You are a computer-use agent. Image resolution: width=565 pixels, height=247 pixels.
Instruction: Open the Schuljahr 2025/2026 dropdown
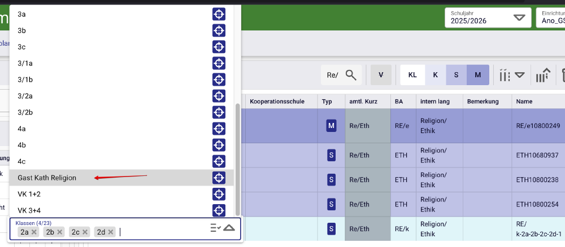click(x=486, y=17)
